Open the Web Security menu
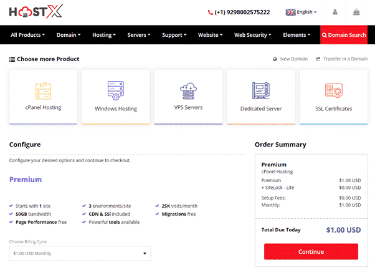 pos(253,35)
